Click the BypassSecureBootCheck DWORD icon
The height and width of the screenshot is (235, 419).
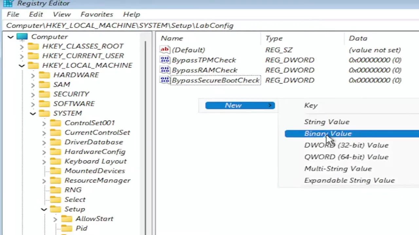[165, 80]
